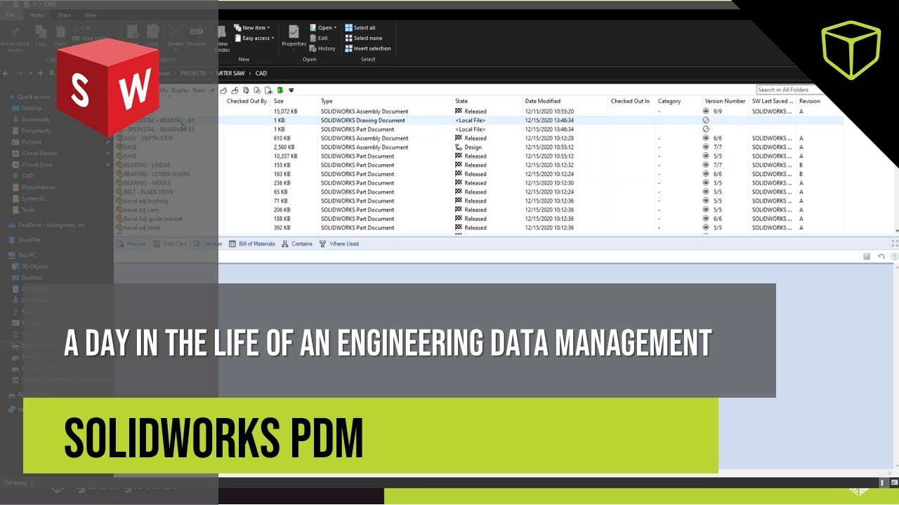Click Invert selection in the ribbon

point(367,48)
